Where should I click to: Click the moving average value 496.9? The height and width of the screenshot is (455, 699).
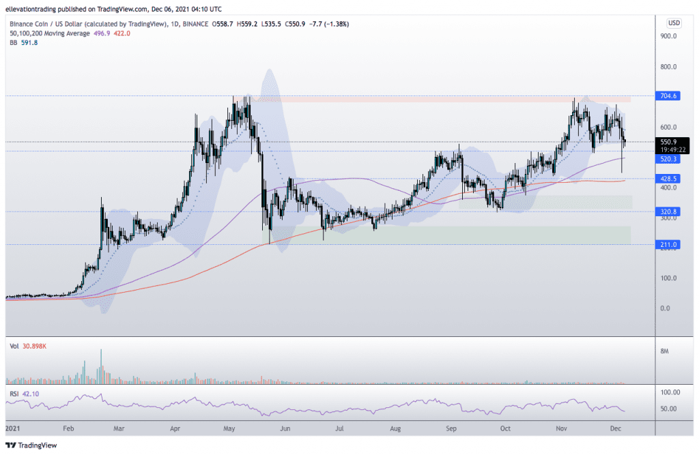pyautogui.click(x=102, y=33)
